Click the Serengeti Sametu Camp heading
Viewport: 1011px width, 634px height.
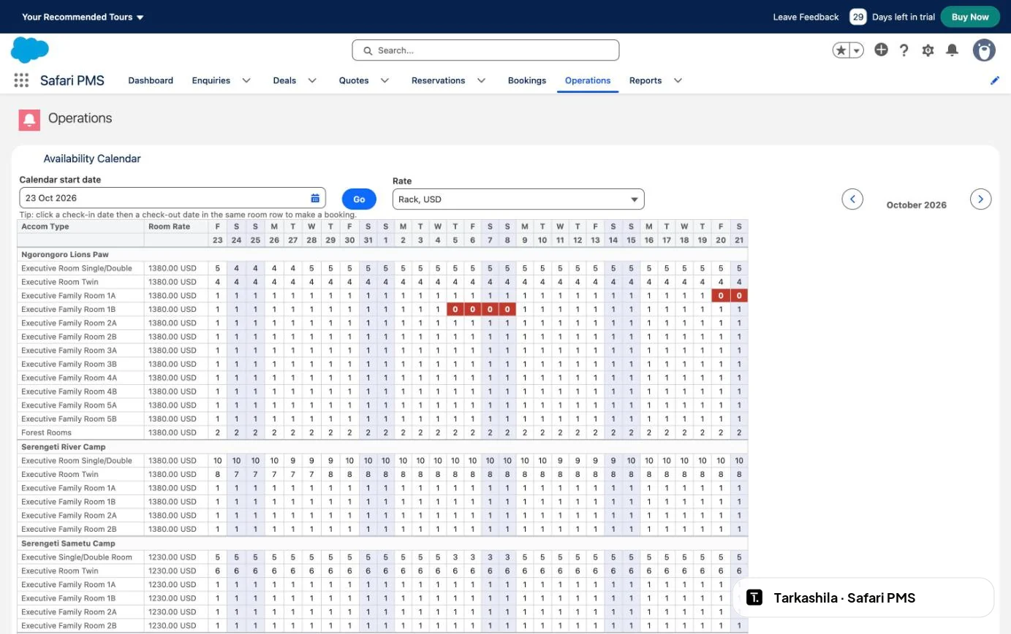pos(68,543)
